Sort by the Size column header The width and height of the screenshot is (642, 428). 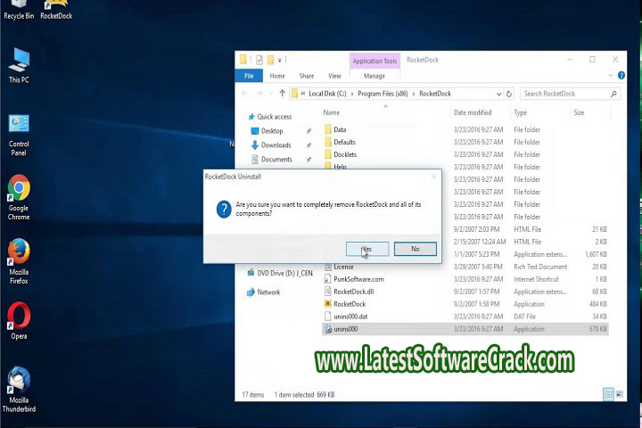(x=579, y=112)
